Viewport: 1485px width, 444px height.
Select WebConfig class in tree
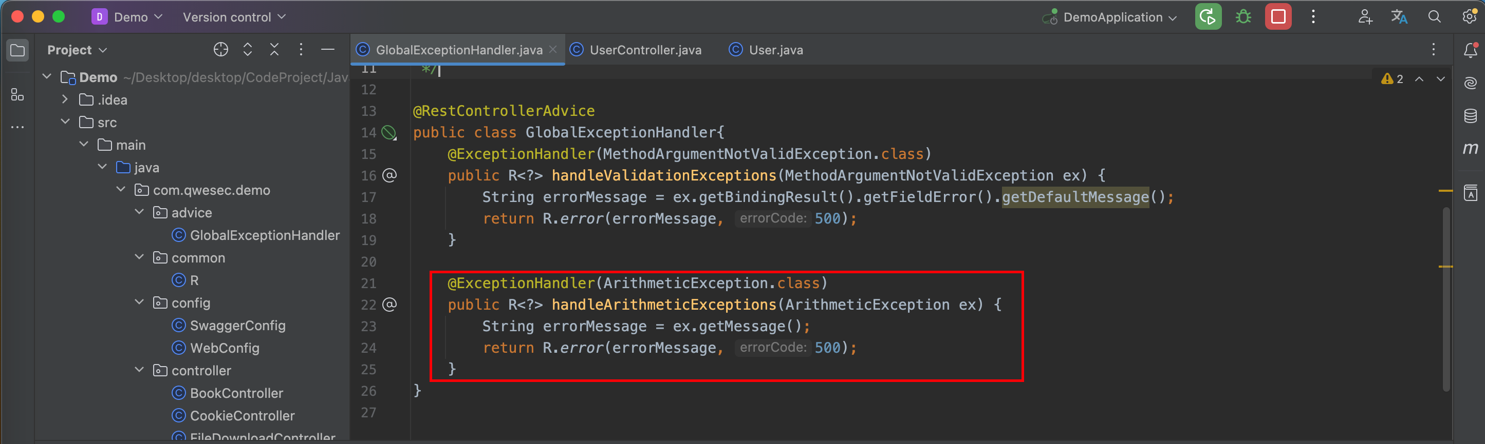[216, 348]
